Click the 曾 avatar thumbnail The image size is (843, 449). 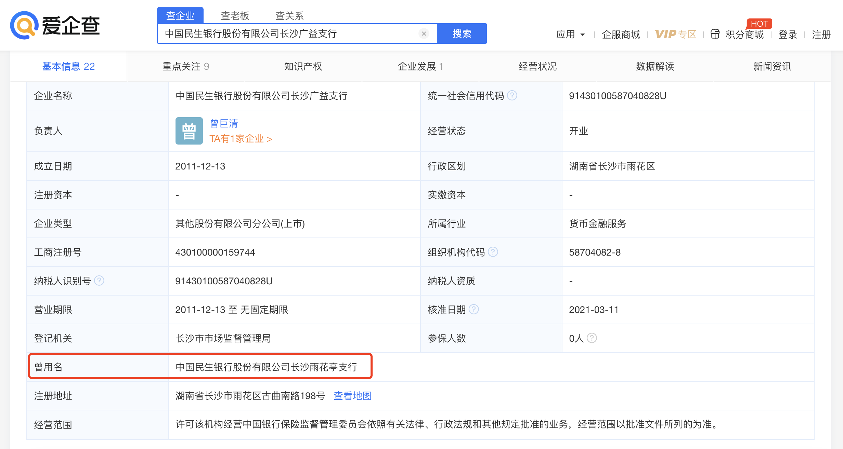(189, 131)
